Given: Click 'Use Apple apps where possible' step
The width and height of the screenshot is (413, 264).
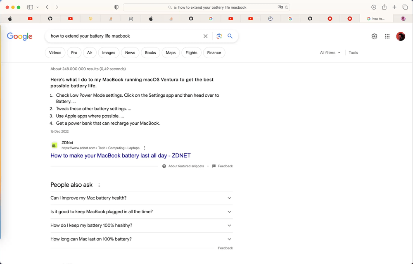Looking at the screenshot, I should point(90,116).
